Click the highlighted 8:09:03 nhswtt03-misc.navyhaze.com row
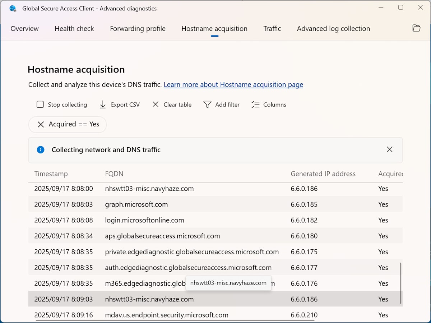This screenshot has height=323, width=431. pos(215,299)
